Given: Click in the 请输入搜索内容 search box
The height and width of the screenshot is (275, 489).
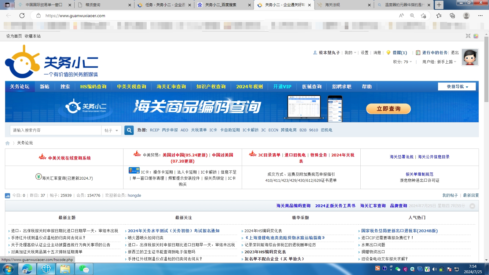Looking at the screenshot, I should [55, 130].
